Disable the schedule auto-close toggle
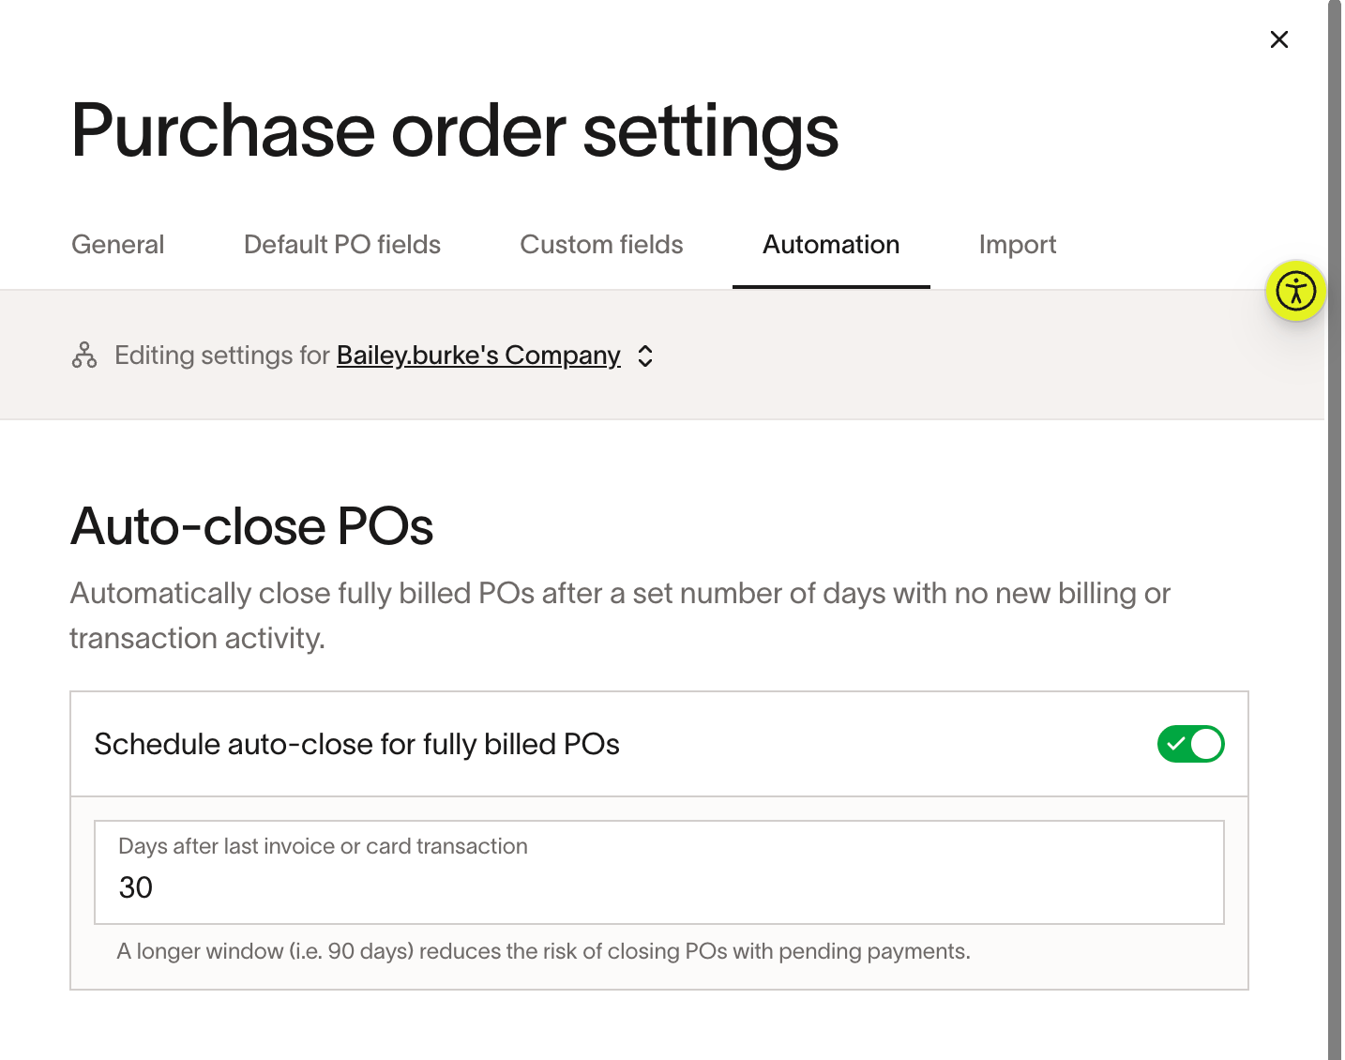Viewport: 1345px width, 1060px height. (1190, 744)
